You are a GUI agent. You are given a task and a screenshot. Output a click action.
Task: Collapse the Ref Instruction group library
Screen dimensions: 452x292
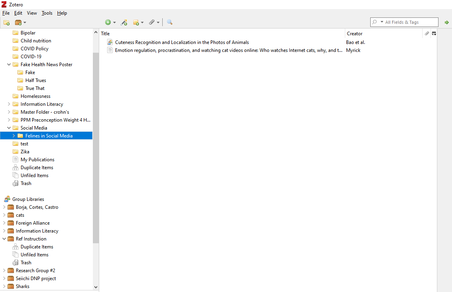[4, 239]
